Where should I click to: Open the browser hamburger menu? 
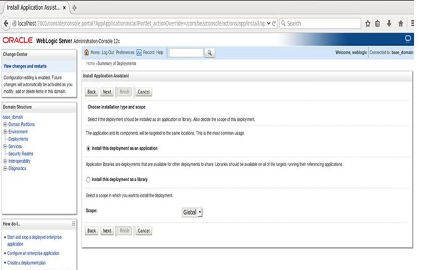click(x=412, y=24)
